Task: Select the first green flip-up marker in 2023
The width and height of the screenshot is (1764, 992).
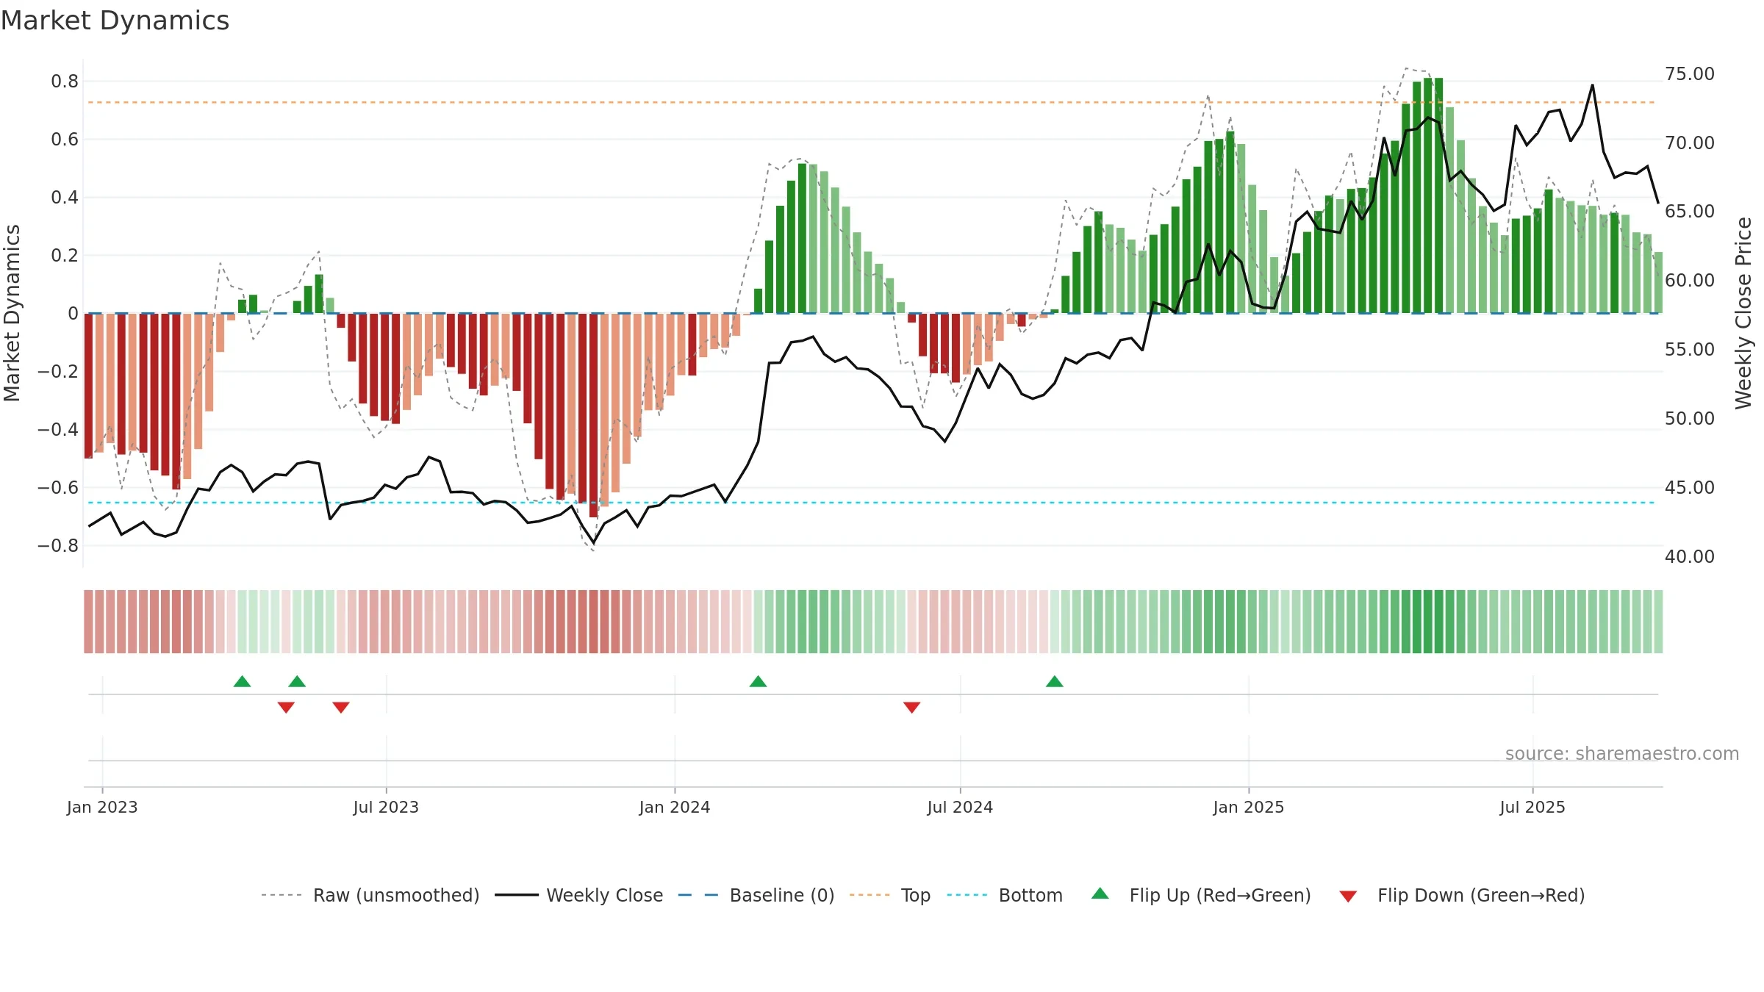Action: pos(242,681)
